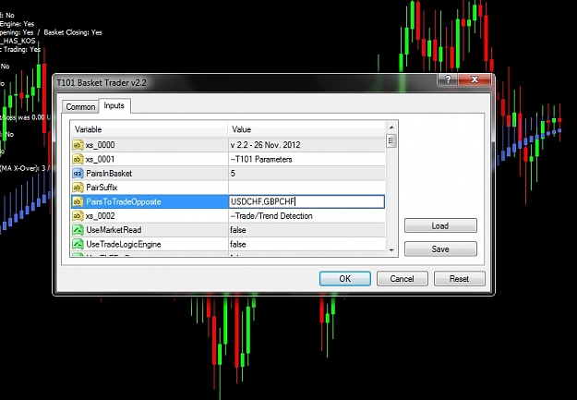
Task: Click the string icon beside PairSuffix
Action: click(x=78, y=188)
